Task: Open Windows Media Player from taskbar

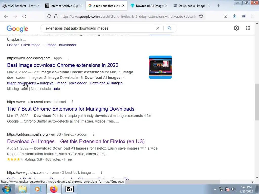Action: [x=38, y=189]
